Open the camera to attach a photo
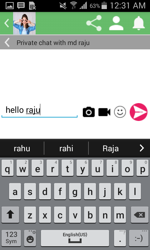 tap(89, 112)
